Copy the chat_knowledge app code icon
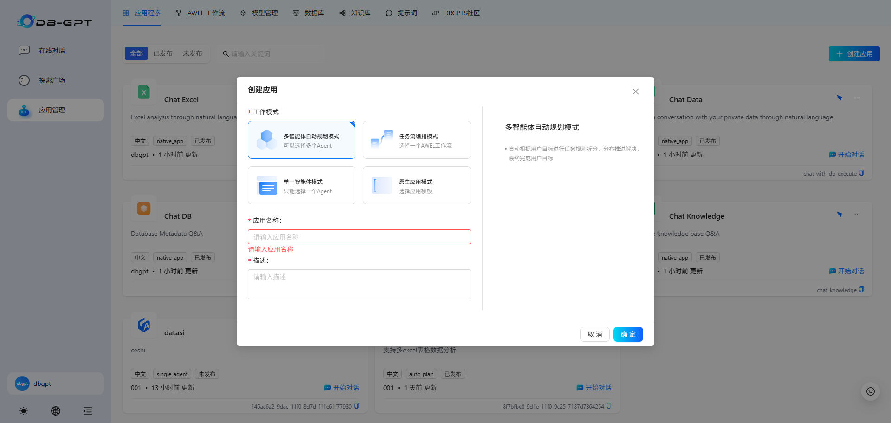Viewport: 891px width, 423px height. click(x=861, y=290)
